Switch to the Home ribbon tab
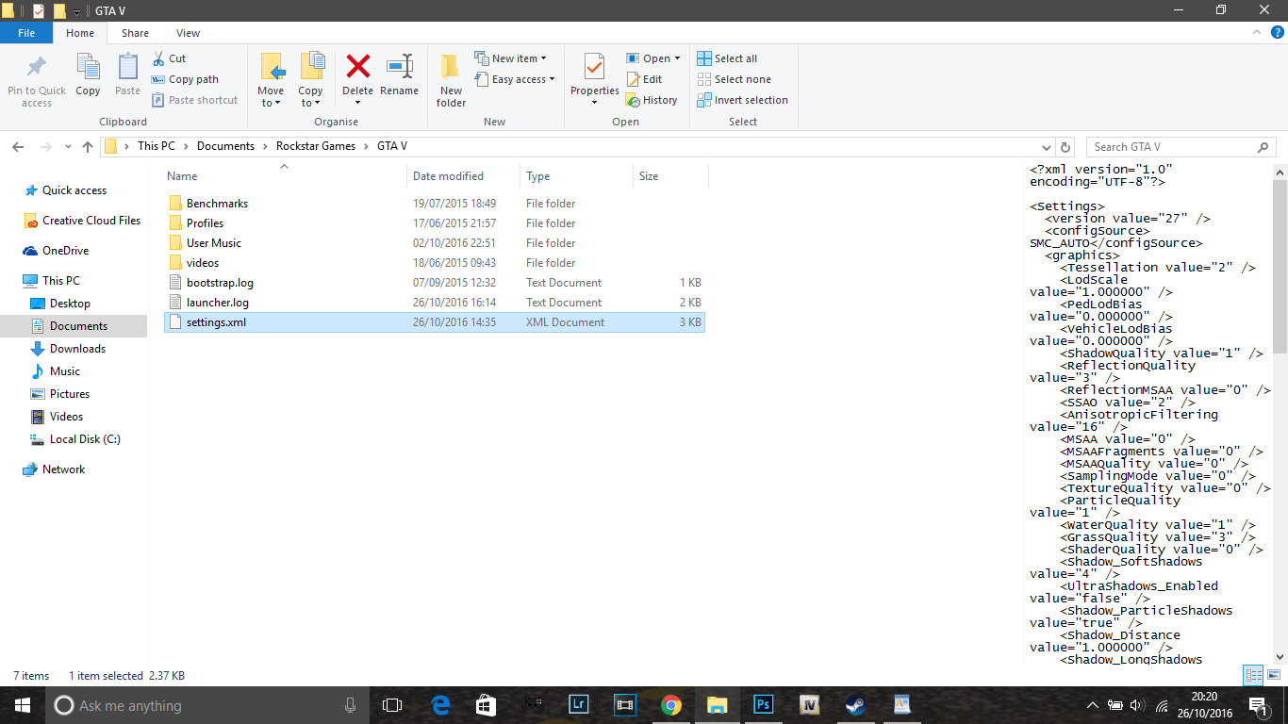 (x=80, y=33)
